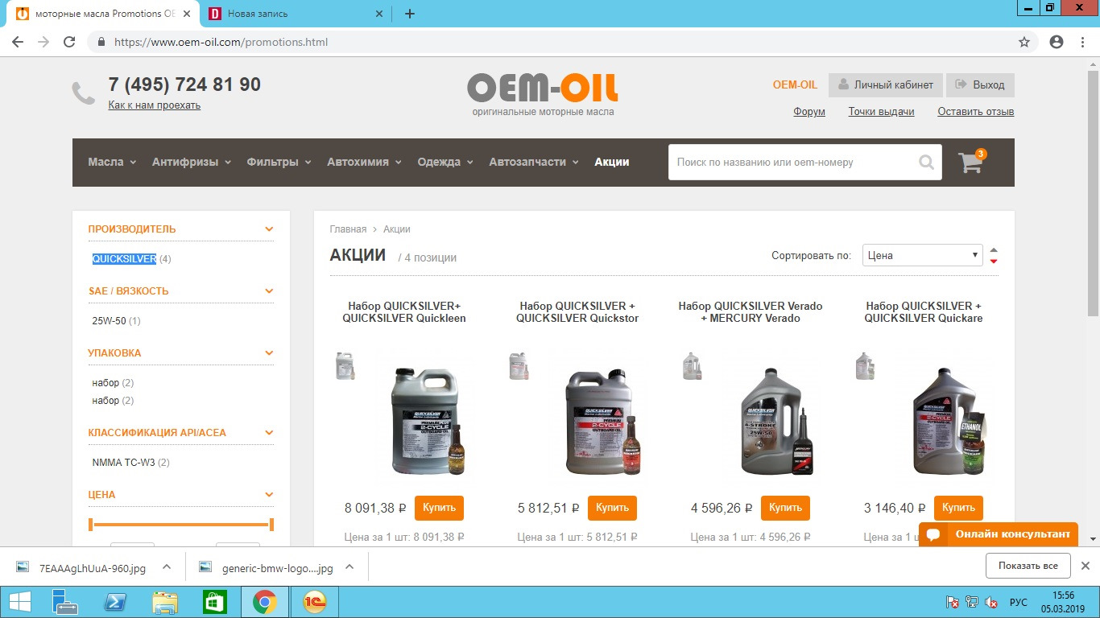Click the small Quickare set thumbnail
The height and width of the screenshot is (618, 1100).
tap(865, 366)
